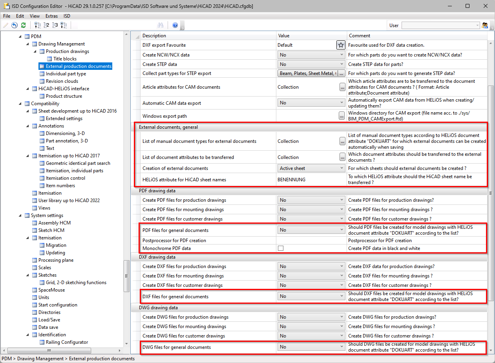Click the binoculars search icon
Screen dimensions: 495x363
coord(160,25)
